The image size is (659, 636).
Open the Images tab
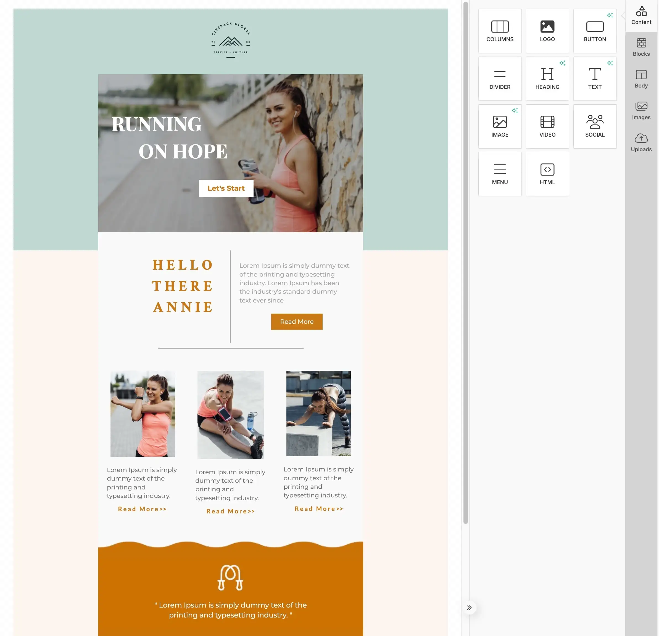pos(641,111)
